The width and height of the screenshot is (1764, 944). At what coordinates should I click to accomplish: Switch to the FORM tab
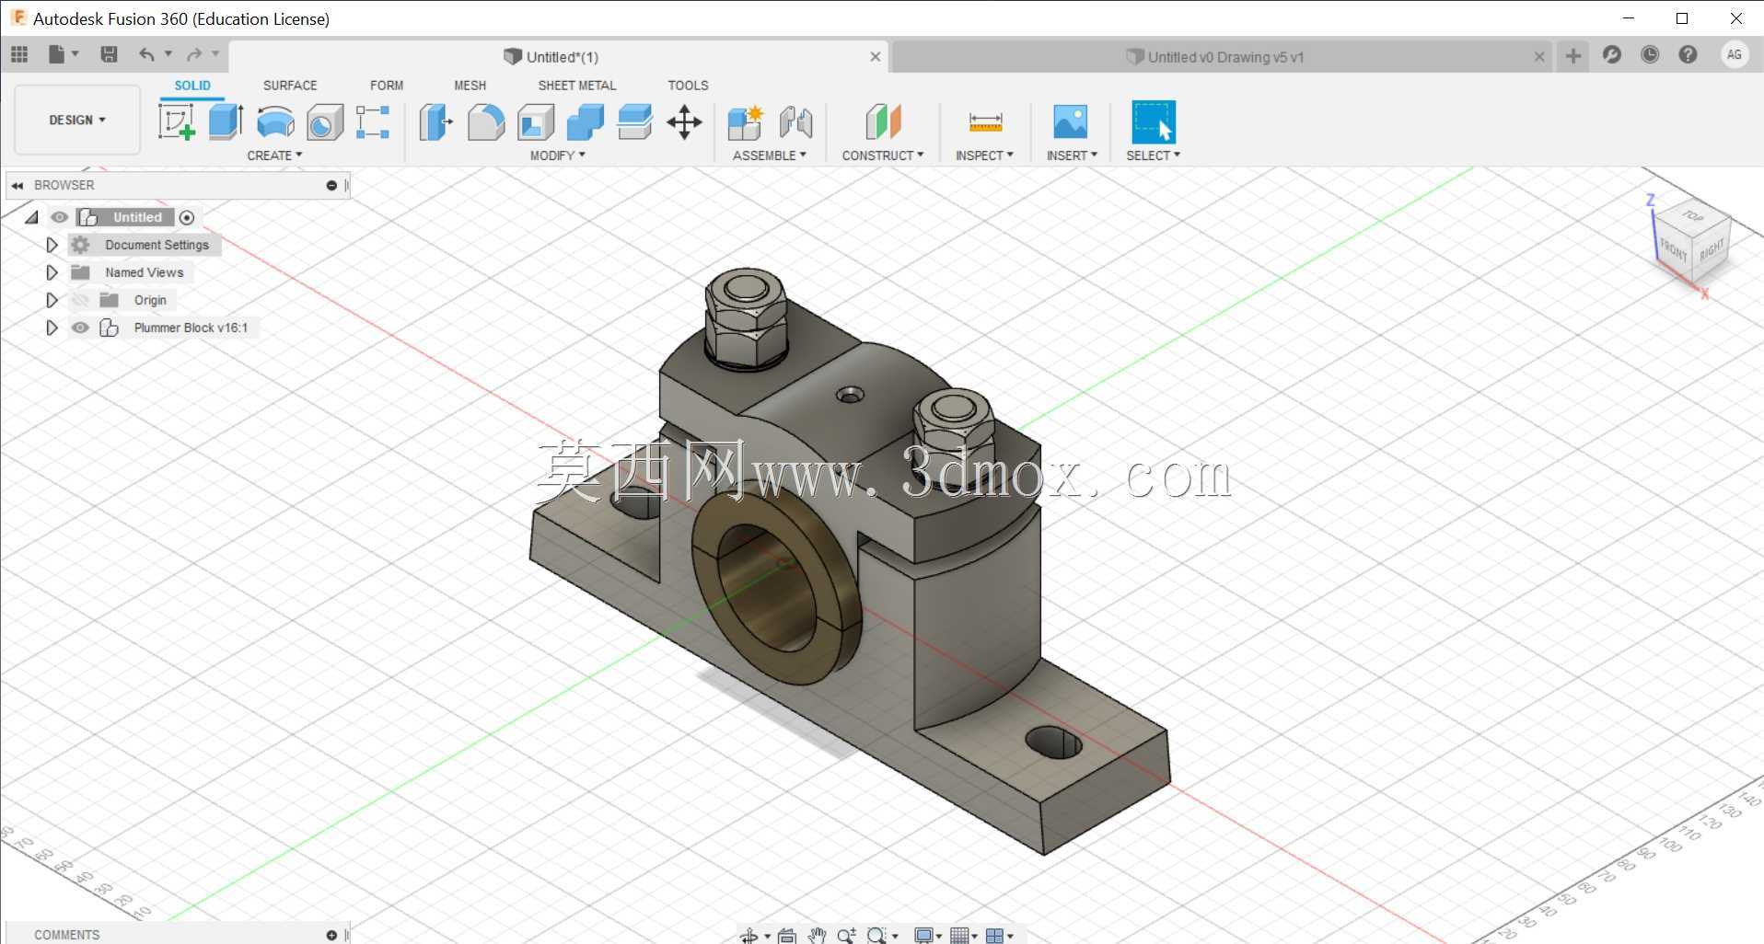[387, 85]
